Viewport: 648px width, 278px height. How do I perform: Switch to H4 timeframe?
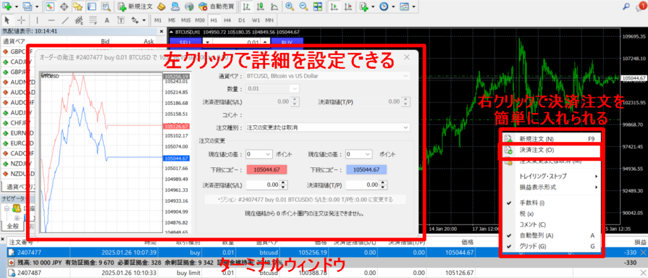[227, 20]
